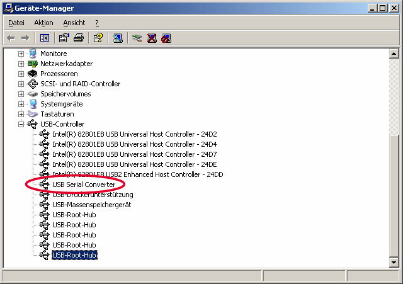Click the Help toolbar icon

pos(98,38)
